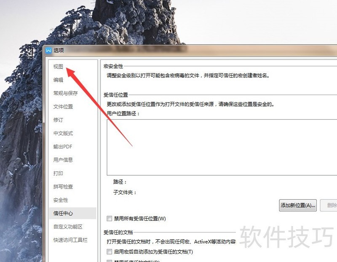Click the 选项 dialog title text
Screen dimensions: 337x262
click(59, 50)
